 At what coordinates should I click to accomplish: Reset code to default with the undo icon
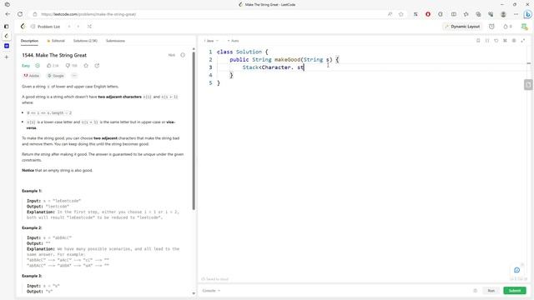[496, 41]
